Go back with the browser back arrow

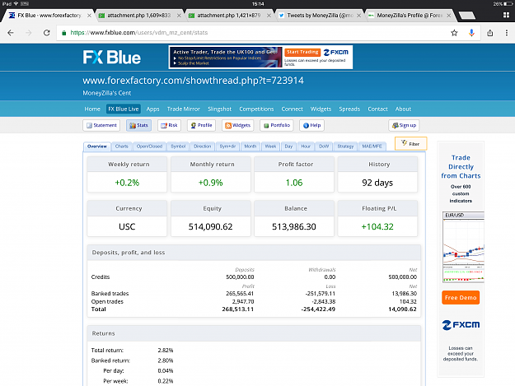(x=11, y=33)
